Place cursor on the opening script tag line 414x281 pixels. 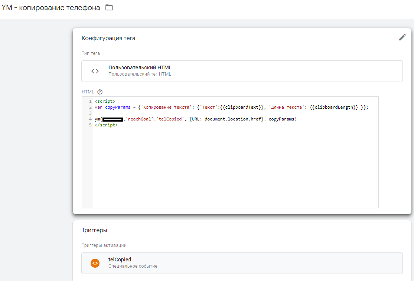105,101
